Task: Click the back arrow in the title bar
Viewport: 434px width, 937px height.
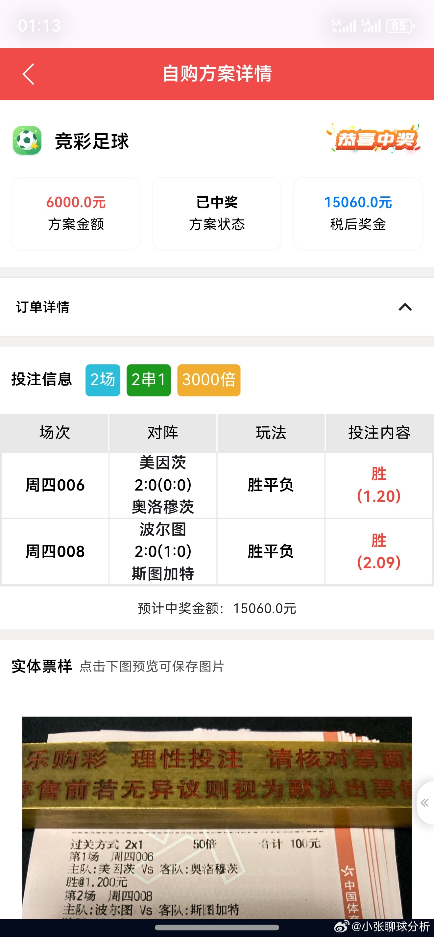Action: [x=28, y=74]
